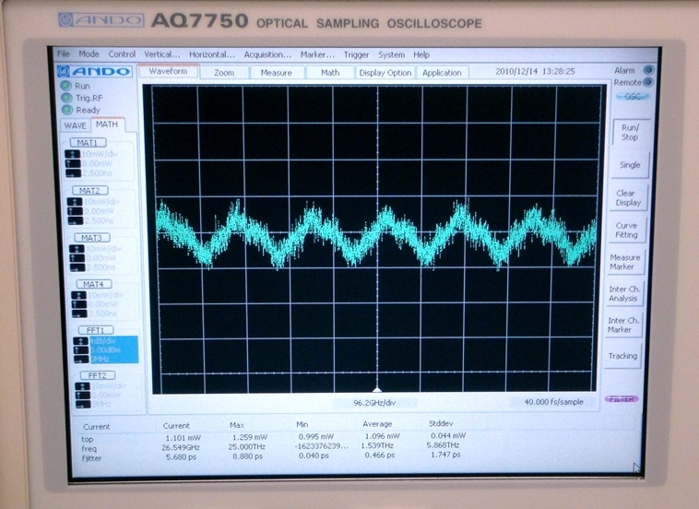Open Inter Ch. Analysis
Screen dimensions: 699x509
point(624,294)
